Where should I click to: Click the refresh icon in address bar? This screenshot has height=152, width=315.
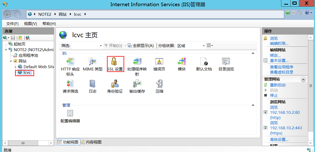click(x=288, y=12)
